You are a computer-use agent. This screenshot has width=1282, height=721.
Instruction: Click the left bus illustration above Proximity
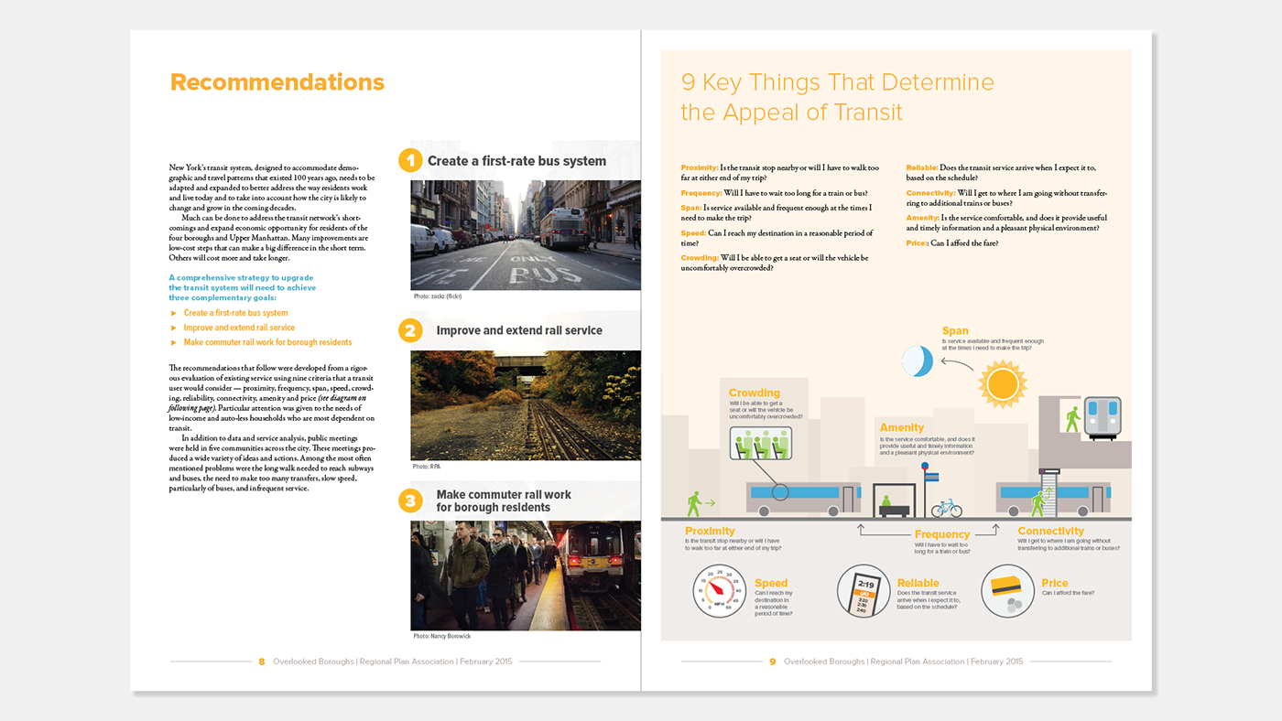coord(804,500)
